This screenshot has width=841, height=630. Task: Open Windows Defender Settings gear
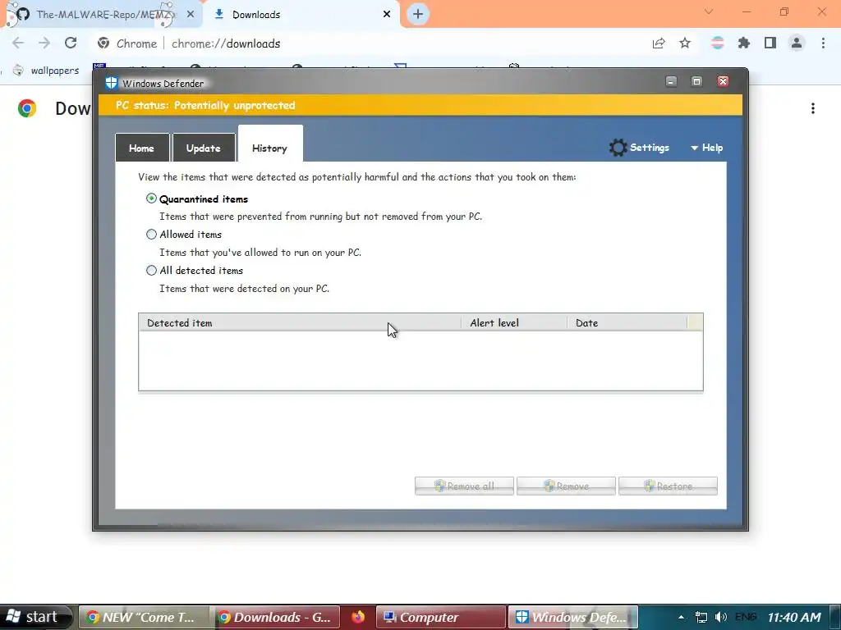point(618,148)
